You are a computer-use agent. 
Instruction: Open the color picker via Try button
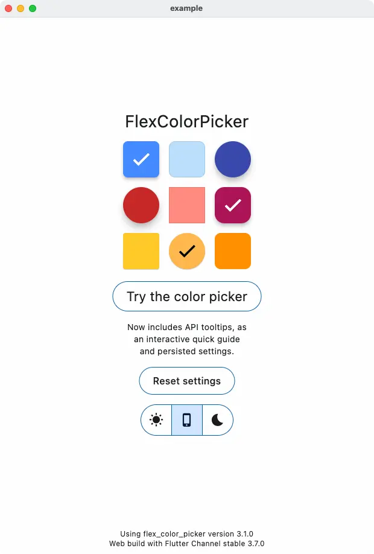pos(186,296)
